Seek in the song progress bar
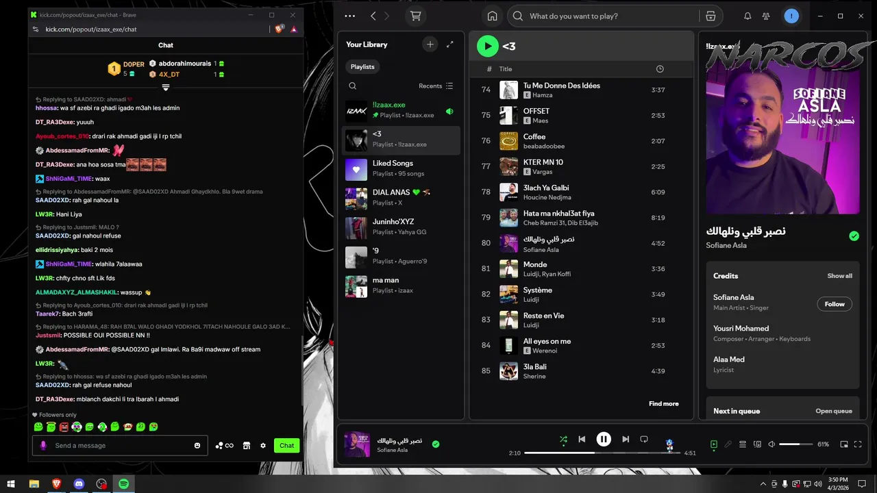This screenshot has width=877, height=493. point(602,453)
